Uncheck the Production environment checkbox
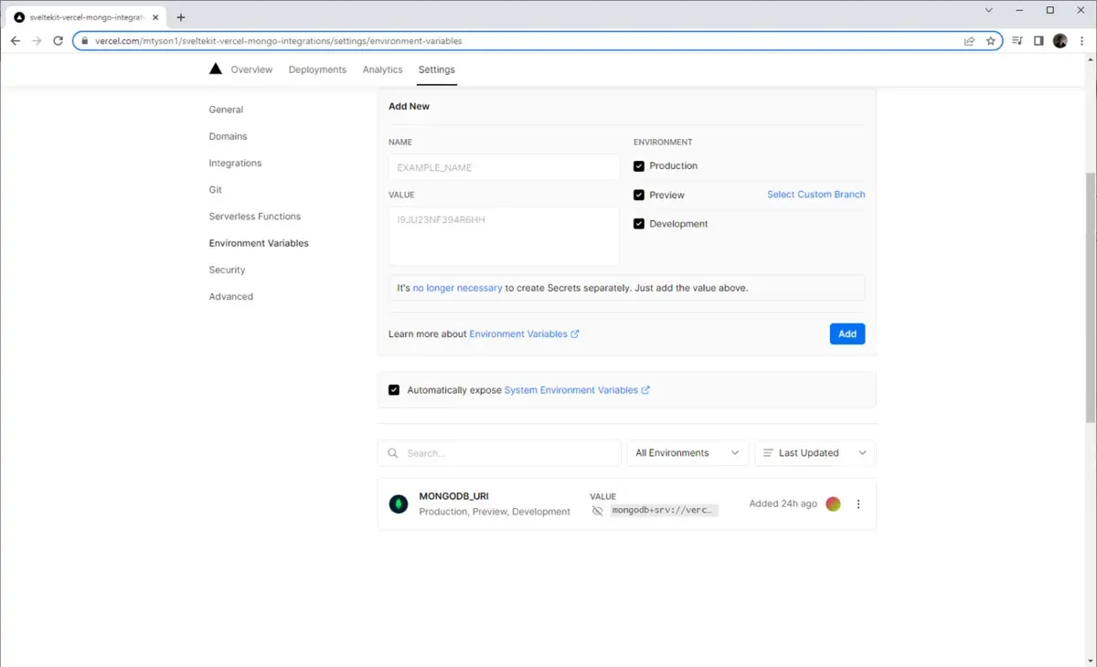Image resolution: width=1097 pixels, height=667 pixels. pyautogui.click(x=639, y=166)
